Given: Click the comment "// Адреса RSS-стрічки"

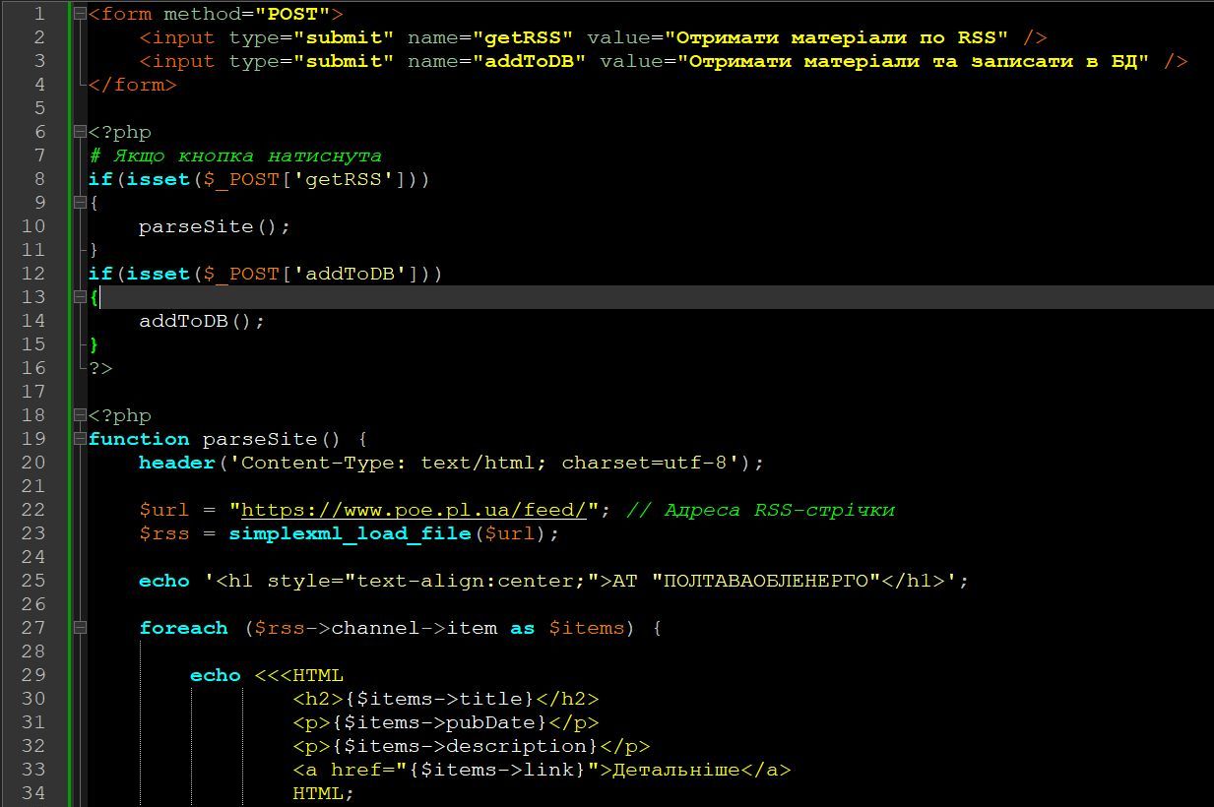Looking at the screenshot, I should tap(760, 510).
